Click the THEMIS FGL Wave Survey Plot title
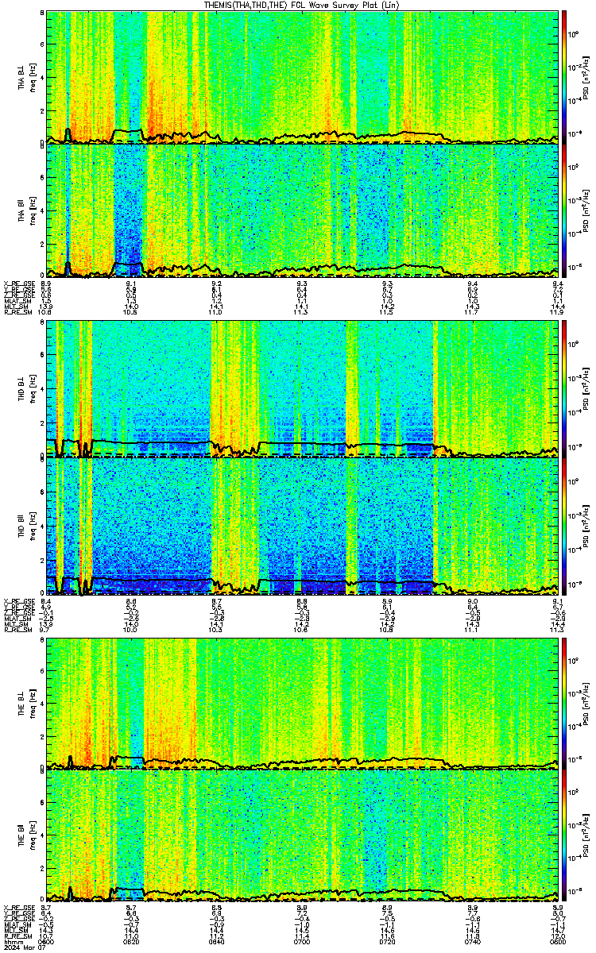The width and height of the screenshot is (596, 953). tap(303, 5)
